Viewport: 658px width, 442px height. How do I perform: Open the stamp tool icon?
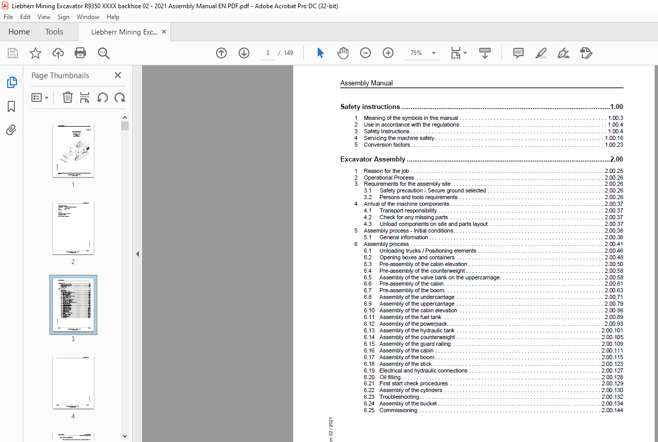point(586,53)
